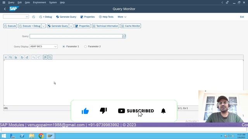Select the Parameter 1 radio button
The width and height of the screenshot is (248, 139).
point(64,46)
